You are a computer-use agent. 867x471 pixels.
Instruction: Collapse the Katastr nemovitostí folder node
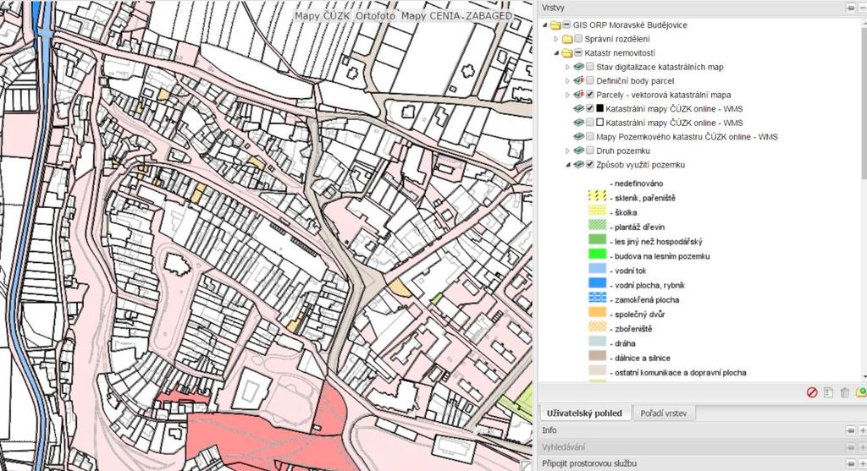pyautogui.click(x=556, y=53)
